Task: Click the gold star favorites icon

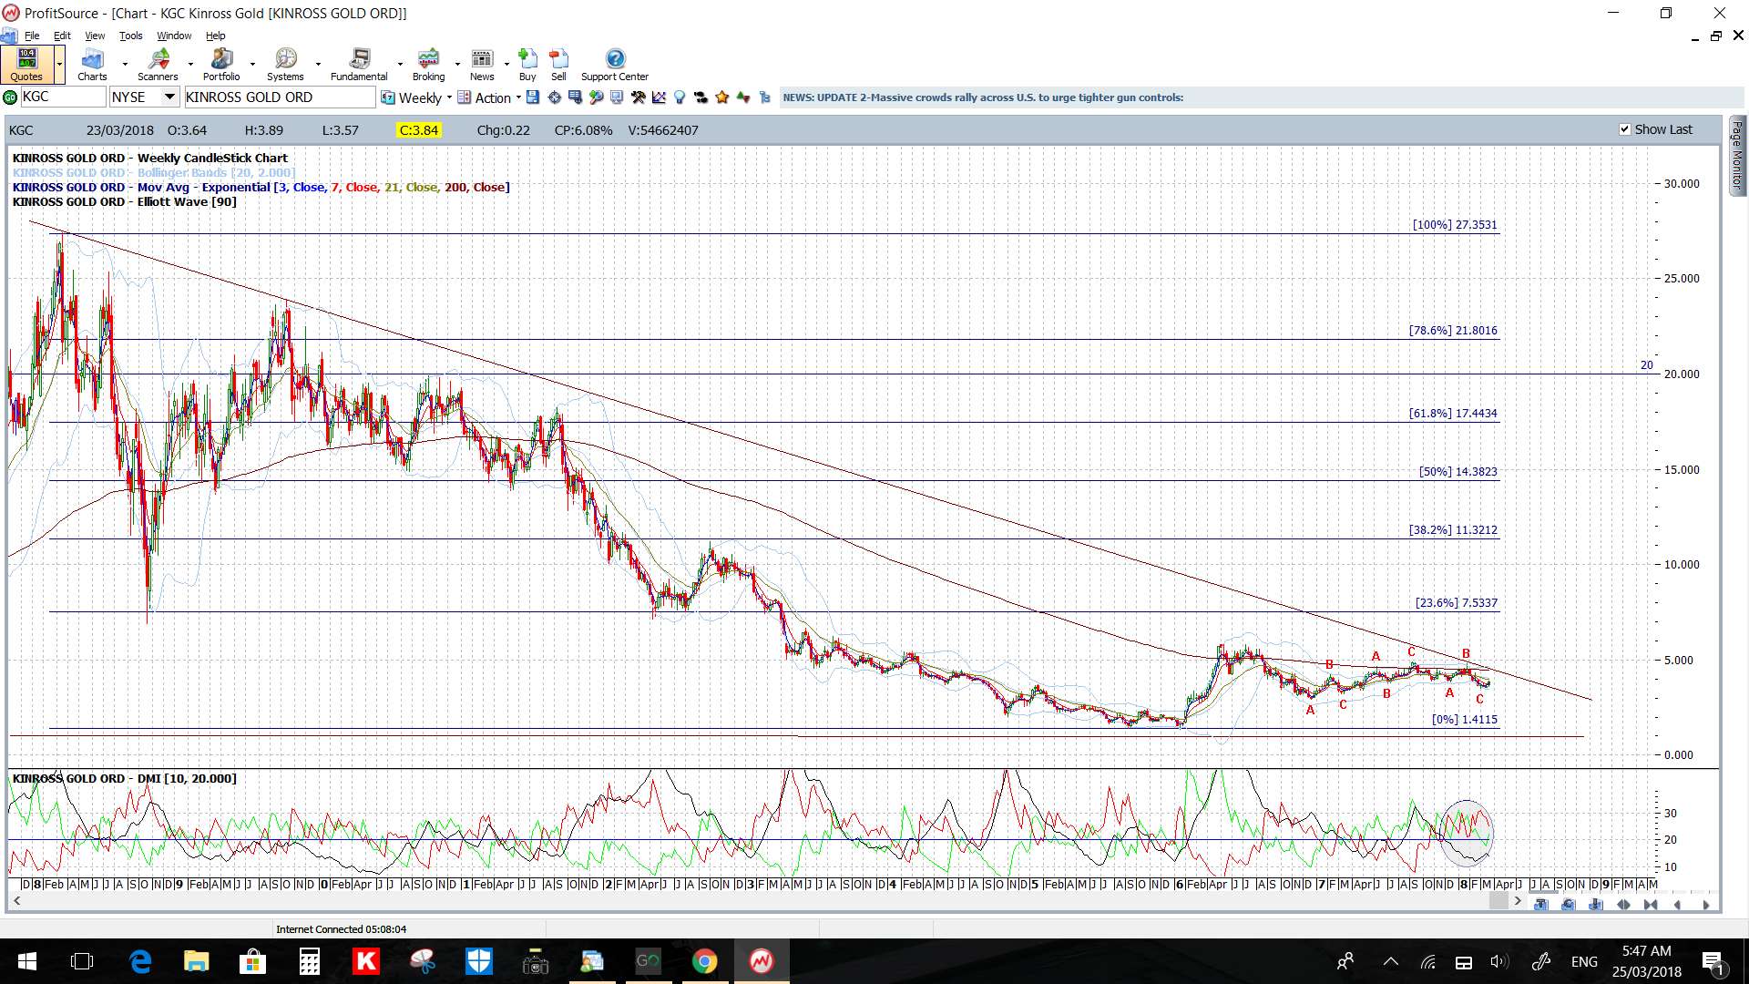Action: [x=722, y=97]
